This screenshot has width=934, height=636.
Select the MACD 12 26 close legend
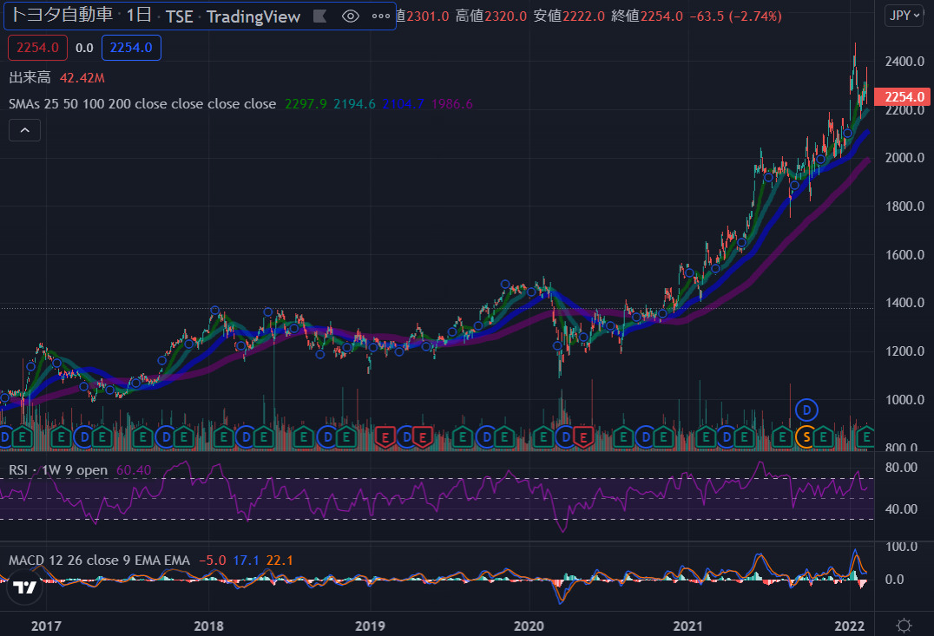(100, 561)
